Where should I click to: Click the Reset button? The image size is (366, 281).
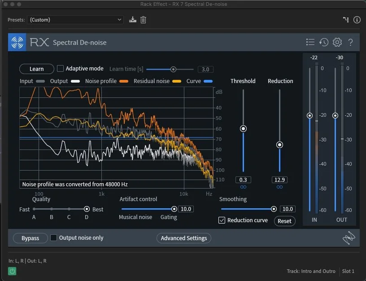(284, 221)
